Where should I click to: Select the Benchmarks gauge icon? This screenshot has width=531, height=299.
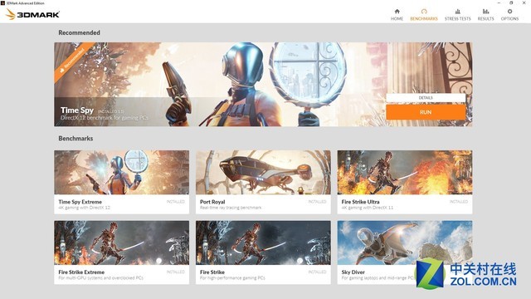point(424,12)
